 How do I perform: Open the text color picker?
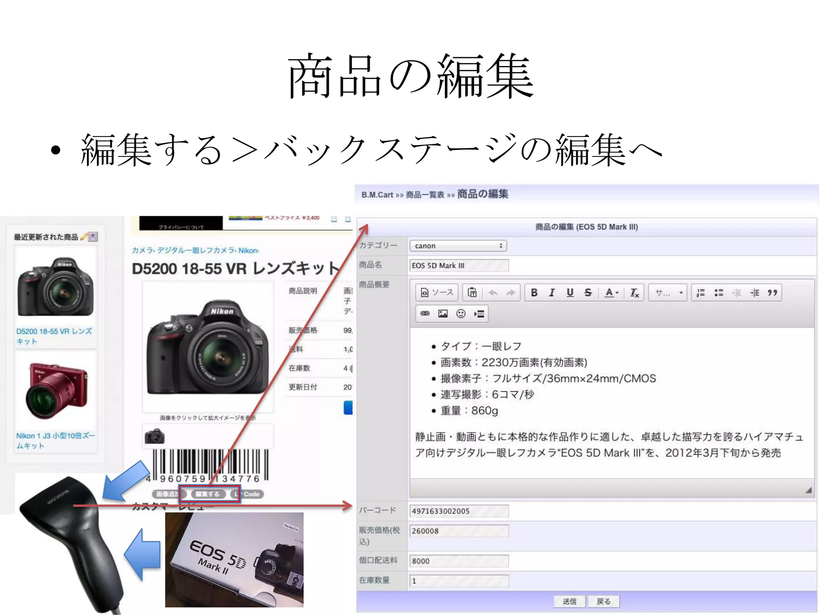611,293
